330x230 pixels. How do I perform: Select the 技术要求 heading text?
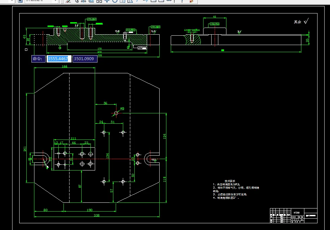[230, 181]
